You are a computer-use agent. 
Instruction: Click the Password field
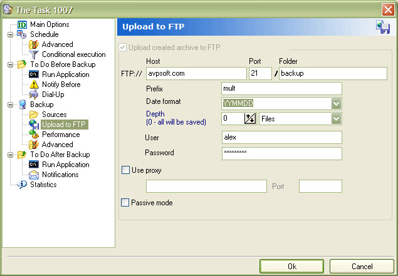pos(282,153)
